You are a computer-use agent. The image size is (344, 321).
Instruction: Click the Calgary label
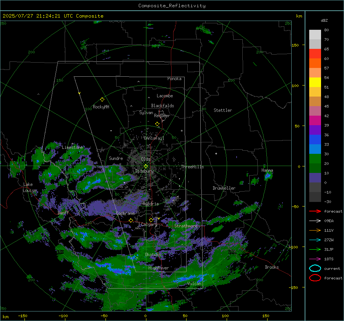pos(149,224)
